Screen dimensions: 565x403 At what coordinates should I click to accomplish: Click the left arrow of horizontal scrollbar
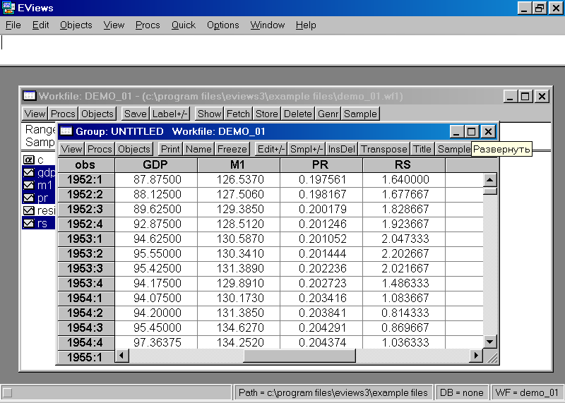pyautogui.click(x=121, y=356)
